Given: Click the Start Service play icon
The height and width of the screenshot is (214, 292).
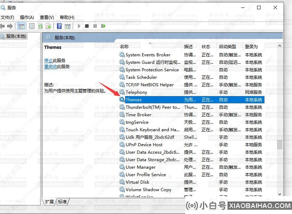Looking at the screenshot, I should point(79,26).
